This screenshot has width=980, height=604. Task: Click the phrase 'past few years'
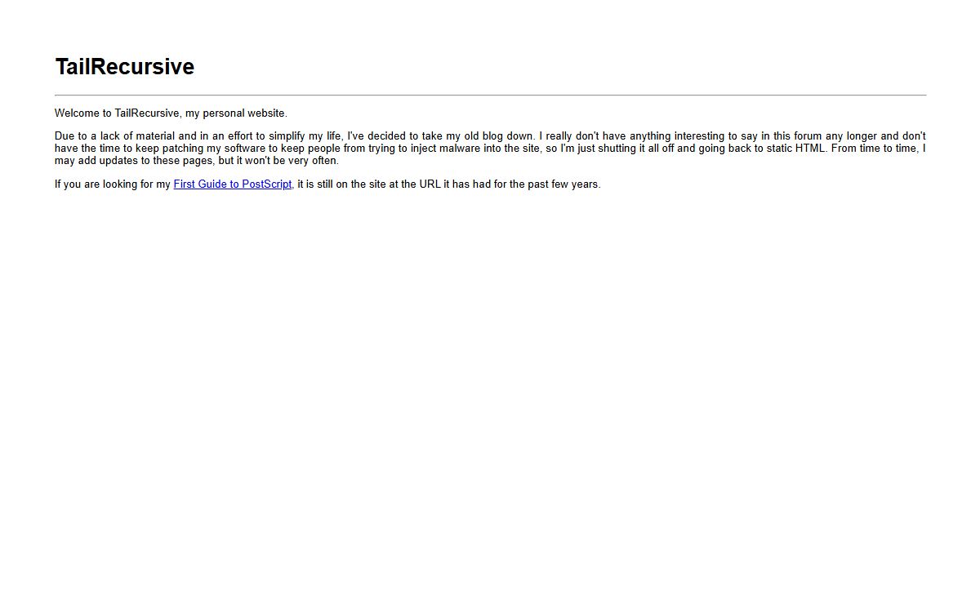[563, 184]
